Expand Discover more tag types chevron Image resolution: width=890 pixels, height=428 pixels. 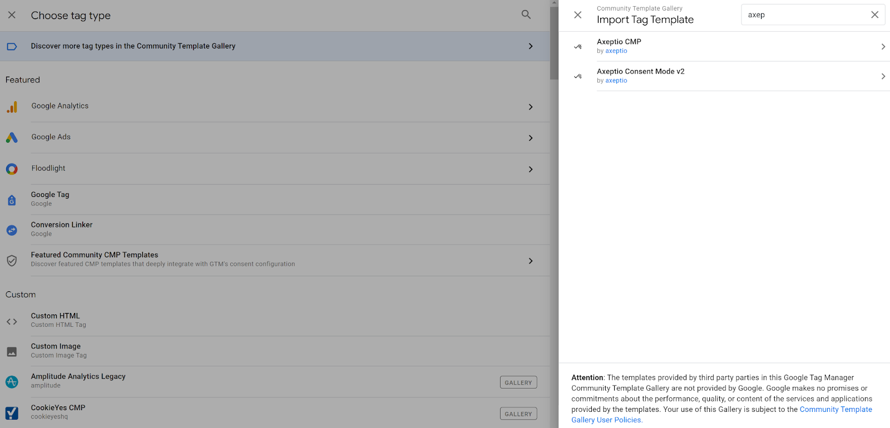(531, 46)
